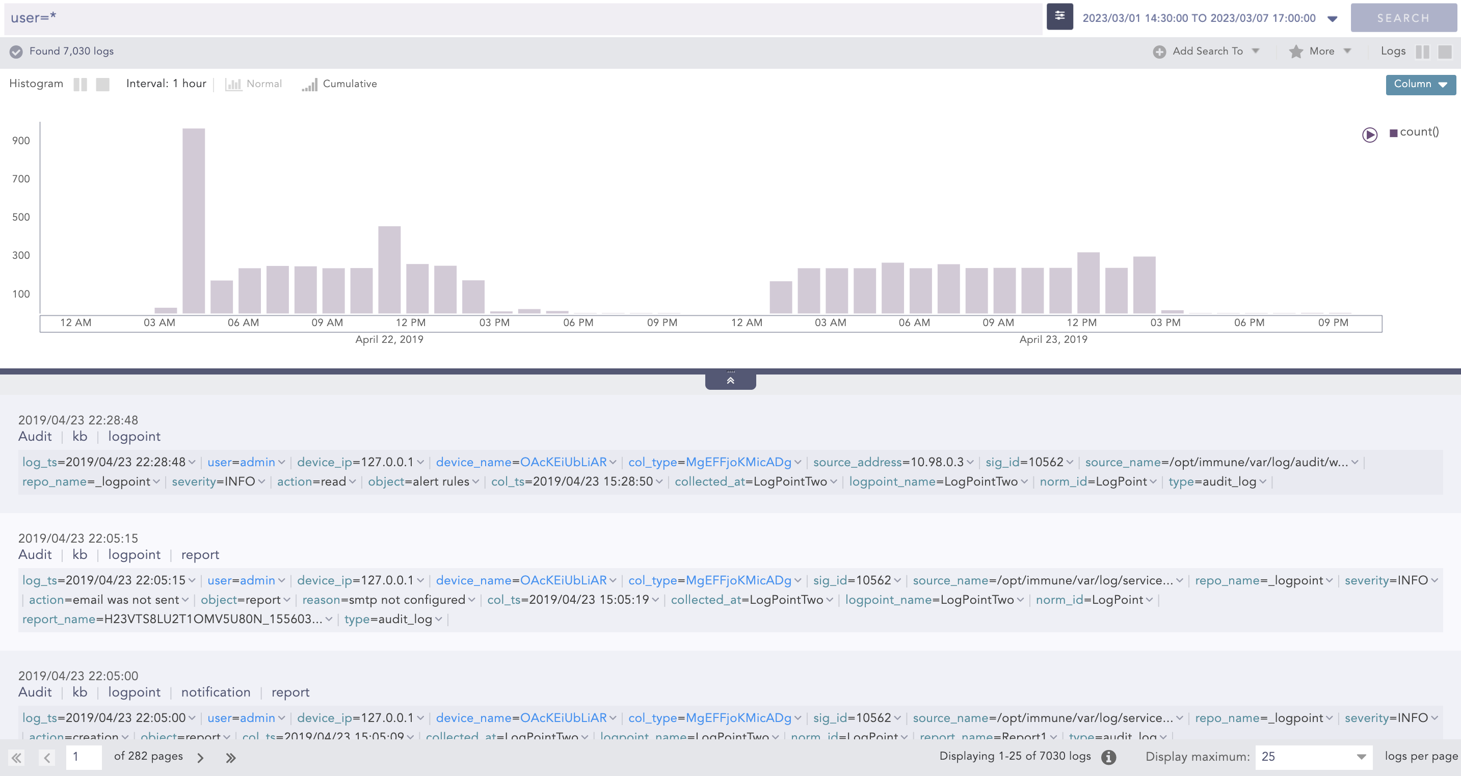The image size is (1461, 776).
Task: Expand the time range dropdown arrow
Action: pos(1332,18)
